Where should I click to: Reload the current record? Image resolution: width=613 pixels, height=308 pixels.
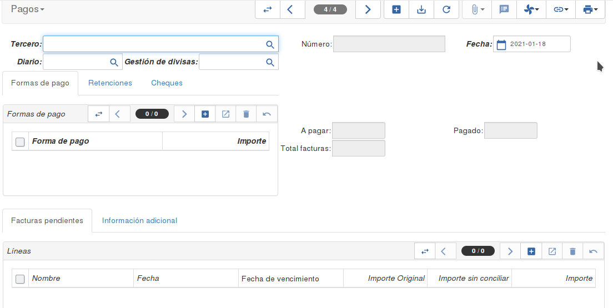[x=446, y=9]
